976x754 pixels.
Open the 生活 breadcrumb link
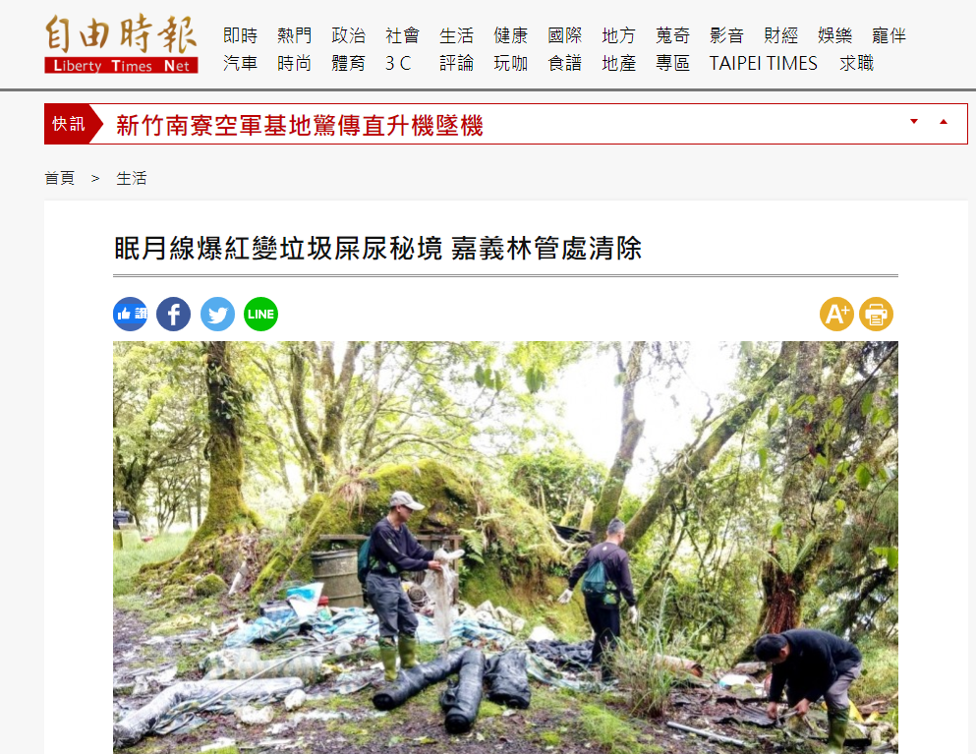(x=132, y=178)
